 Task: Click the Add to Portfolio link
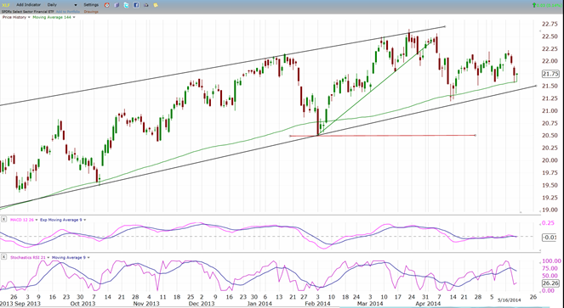point(68,12)
